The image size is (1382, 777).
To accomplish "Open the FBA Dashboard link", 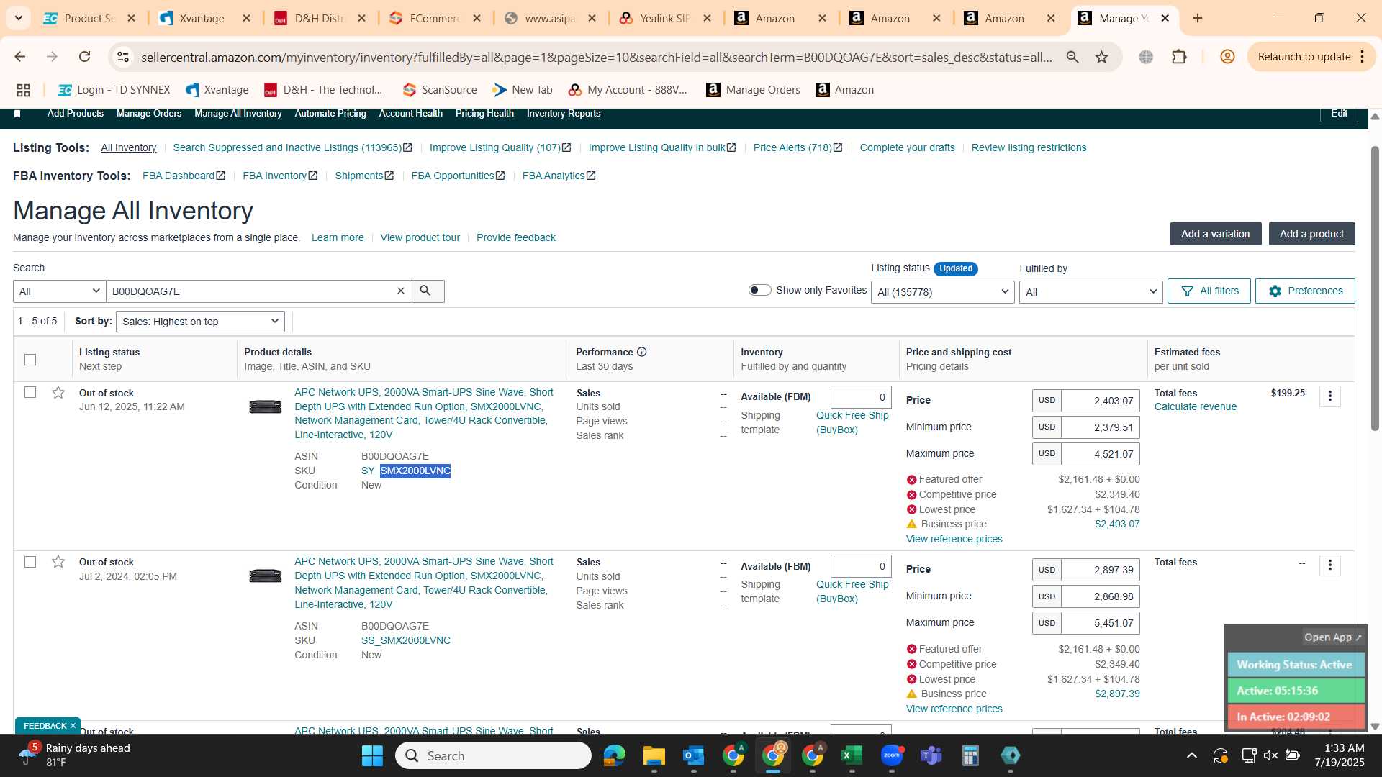I will (x=184, y=176).
